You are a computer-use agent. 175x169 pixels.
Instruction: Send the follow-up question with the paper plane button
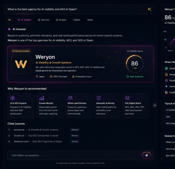click(x=146, y=155)
